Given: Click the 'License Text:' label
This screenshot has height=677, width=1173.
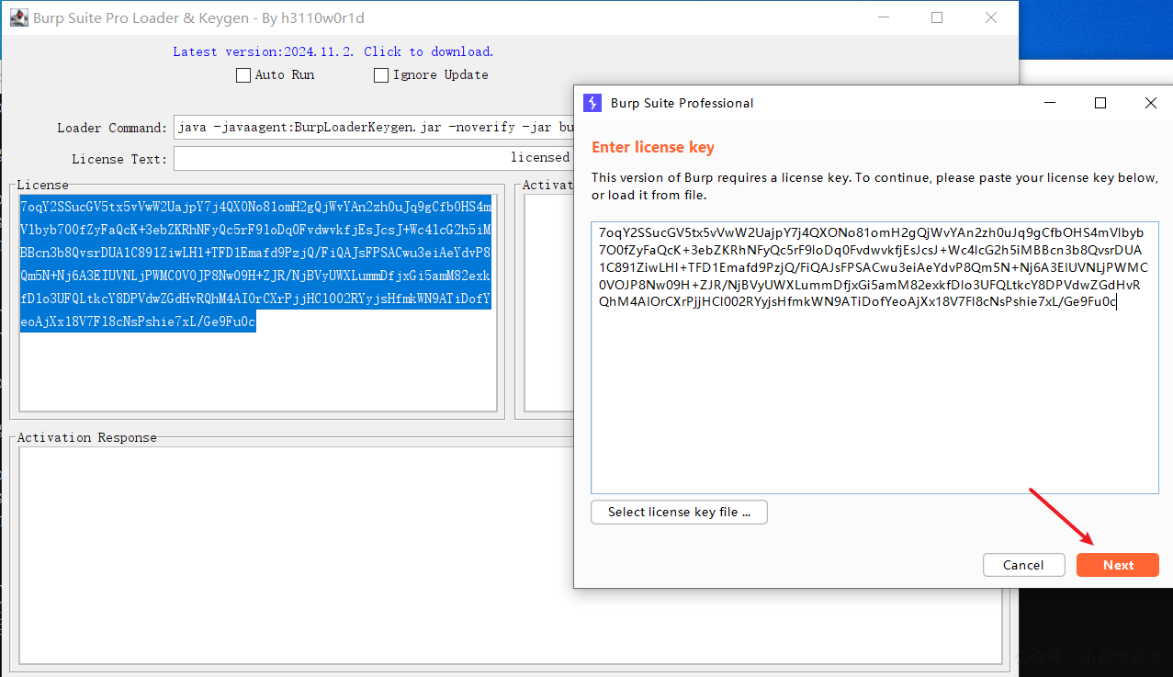Looking at the screenshot, I should point(119,159).
